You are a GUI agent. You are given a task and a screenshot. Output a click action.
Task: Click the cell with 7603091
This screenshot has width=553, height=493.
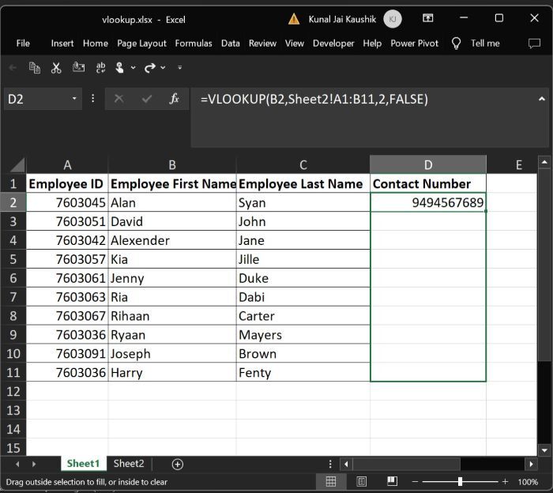67,353
